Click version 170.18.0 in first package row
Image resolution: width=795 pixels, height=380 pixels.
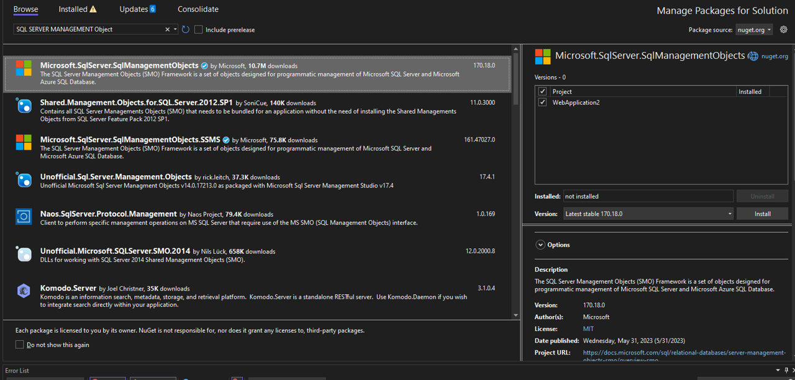coord(484,65)
